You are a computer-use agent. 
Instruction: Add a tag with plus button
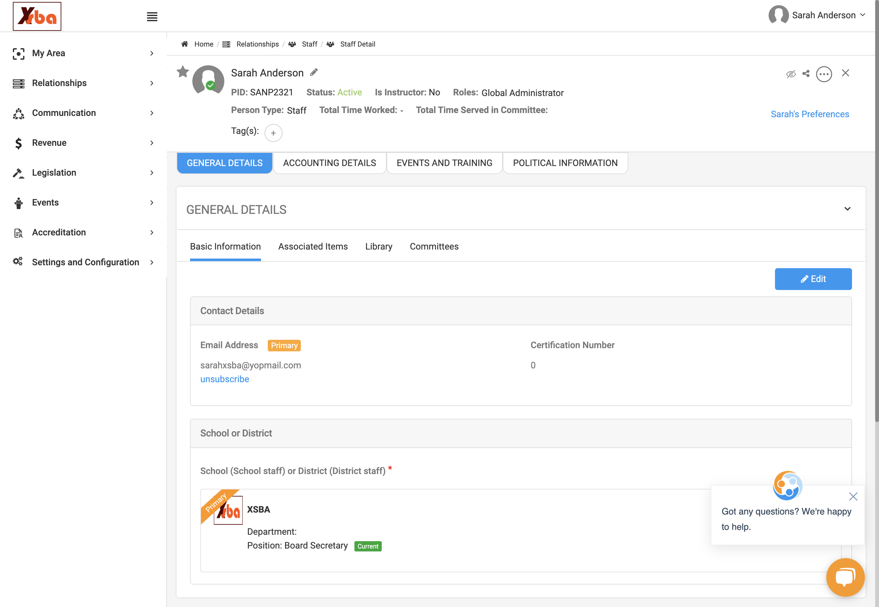273,133
